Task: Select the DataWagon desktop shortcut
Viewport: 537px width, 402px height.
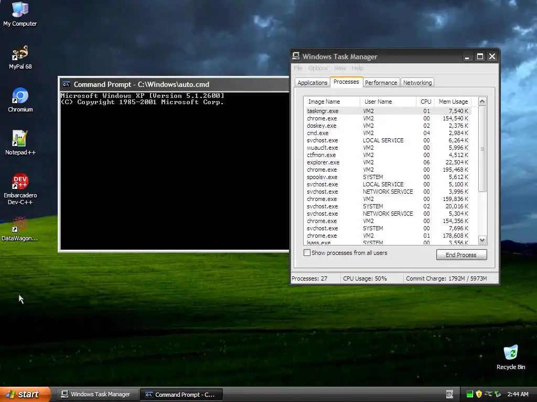Action: tap(19, 229)
